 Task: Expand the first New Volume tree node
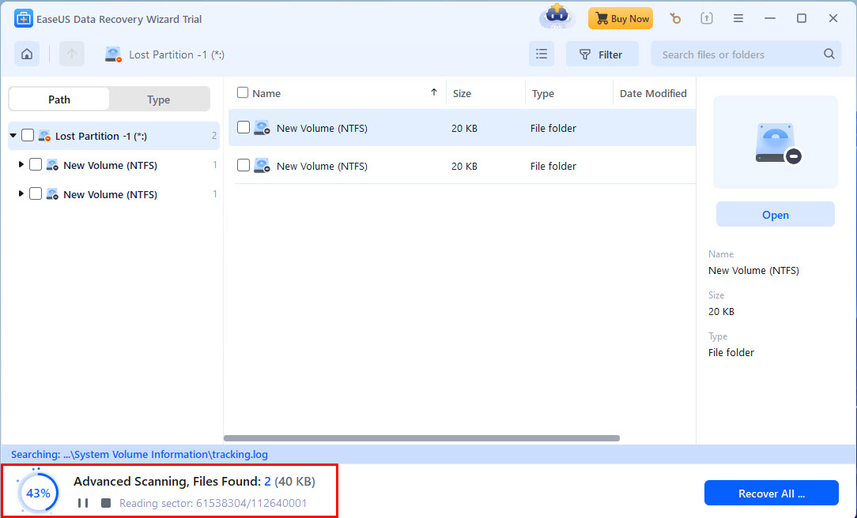pos(21,165)
